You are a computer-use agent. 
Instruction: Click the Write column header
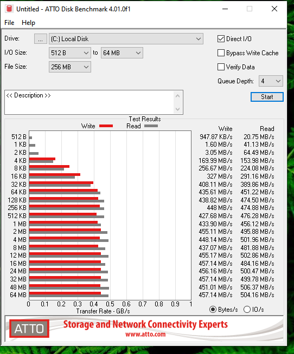226,129
